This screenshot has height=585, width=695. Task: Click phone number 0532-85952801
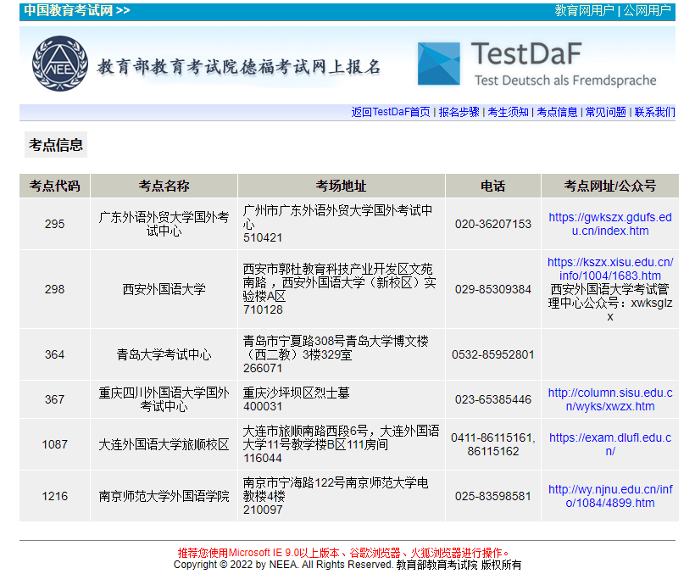[493, 354]
